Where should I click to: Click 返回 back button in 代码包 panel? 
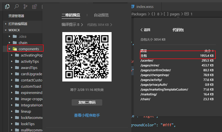[146, 30]
